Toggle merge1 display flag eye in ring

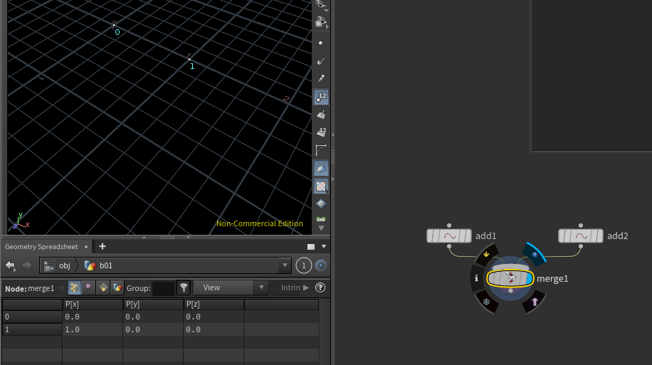[x=535, y=254]
